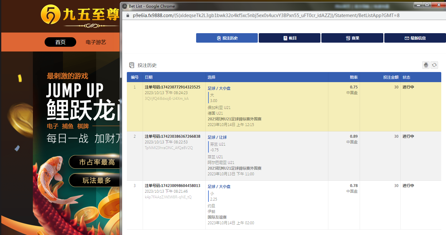Screen dimensions: 446x235
Task: Open the 投注历史 tab
Action: 227,38
